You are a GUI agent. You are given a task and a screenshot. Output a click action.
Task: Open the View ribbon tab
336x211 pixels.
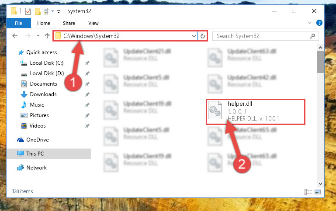[94, 23]
